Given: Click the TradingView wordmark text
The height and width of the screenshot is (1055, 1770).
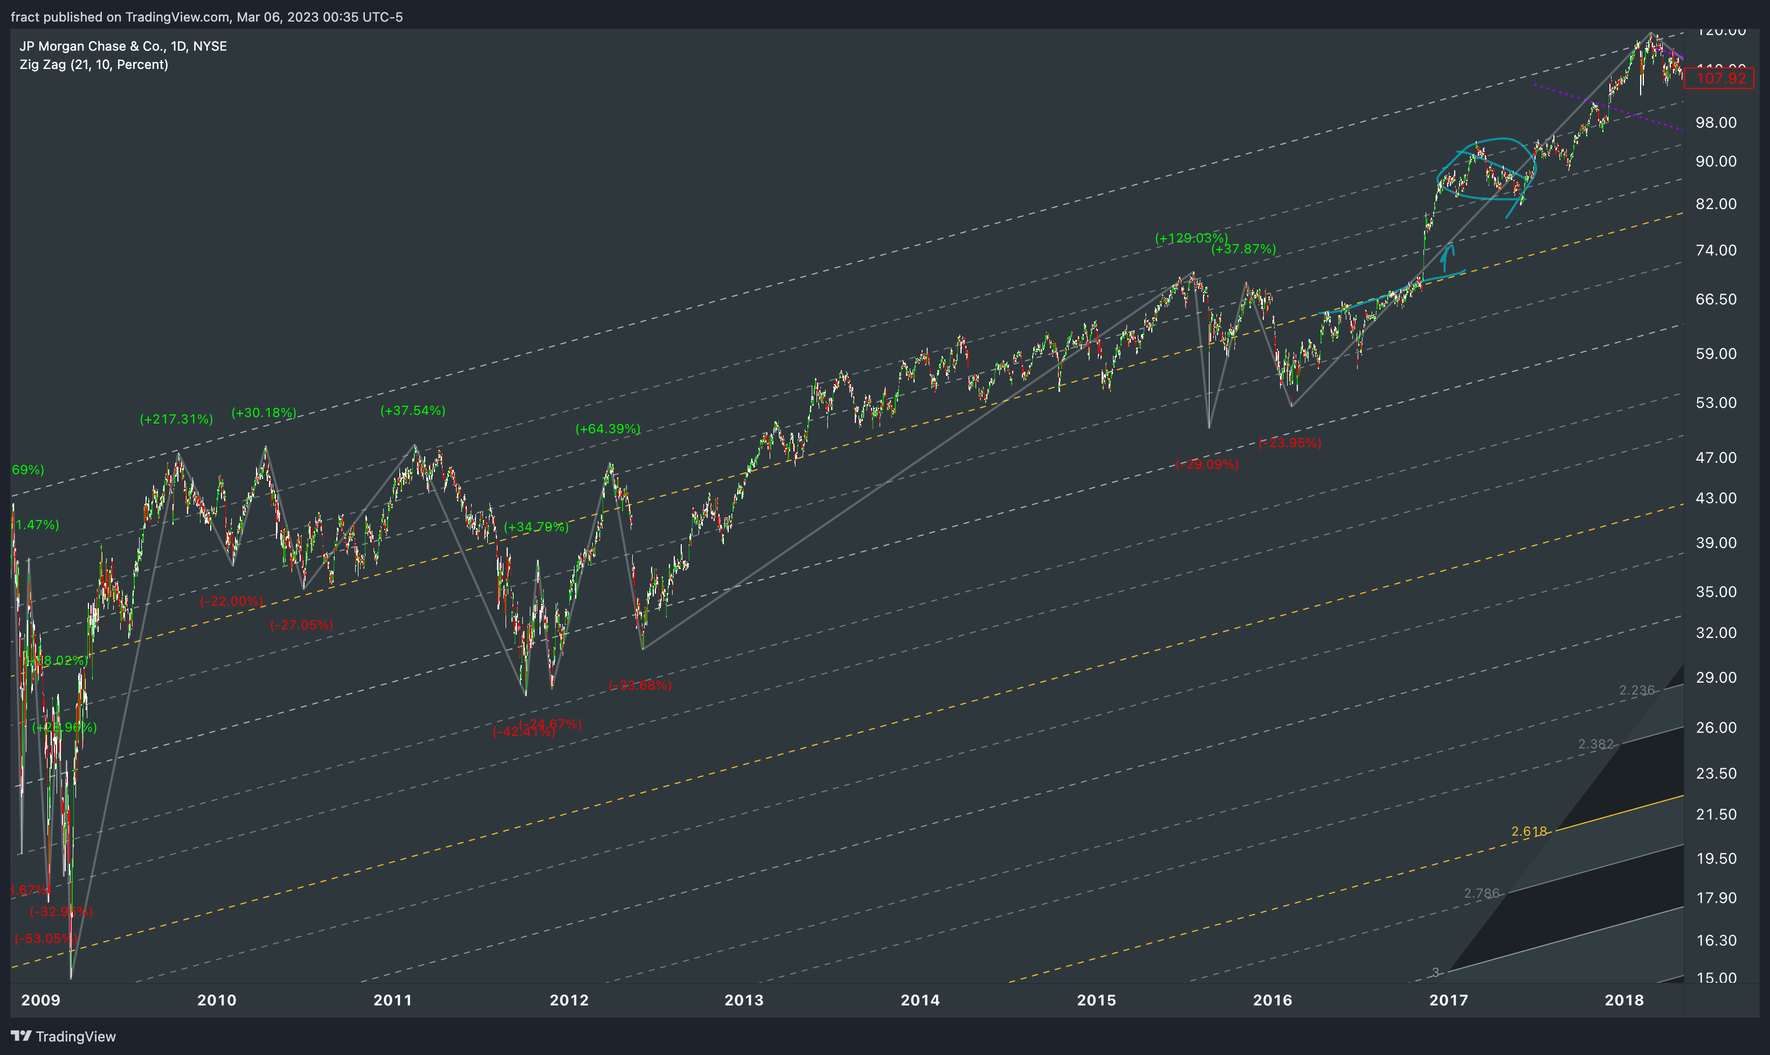Looking at the screenshot, I should pyautogui.click(x=75, y=1037).
